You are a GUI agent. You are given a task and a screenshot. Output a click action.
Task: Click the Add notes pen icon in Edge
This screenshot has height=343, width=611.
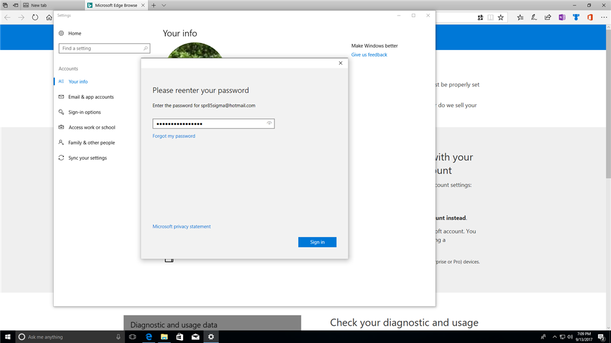(534, 17)
